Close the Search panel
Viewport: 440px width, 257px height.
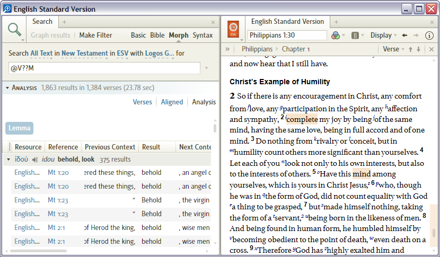coord(213,22)
